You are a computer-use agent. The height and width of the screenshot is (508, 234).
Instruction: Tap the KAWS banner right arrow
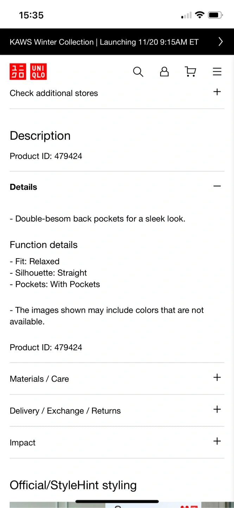click(221, 42)
